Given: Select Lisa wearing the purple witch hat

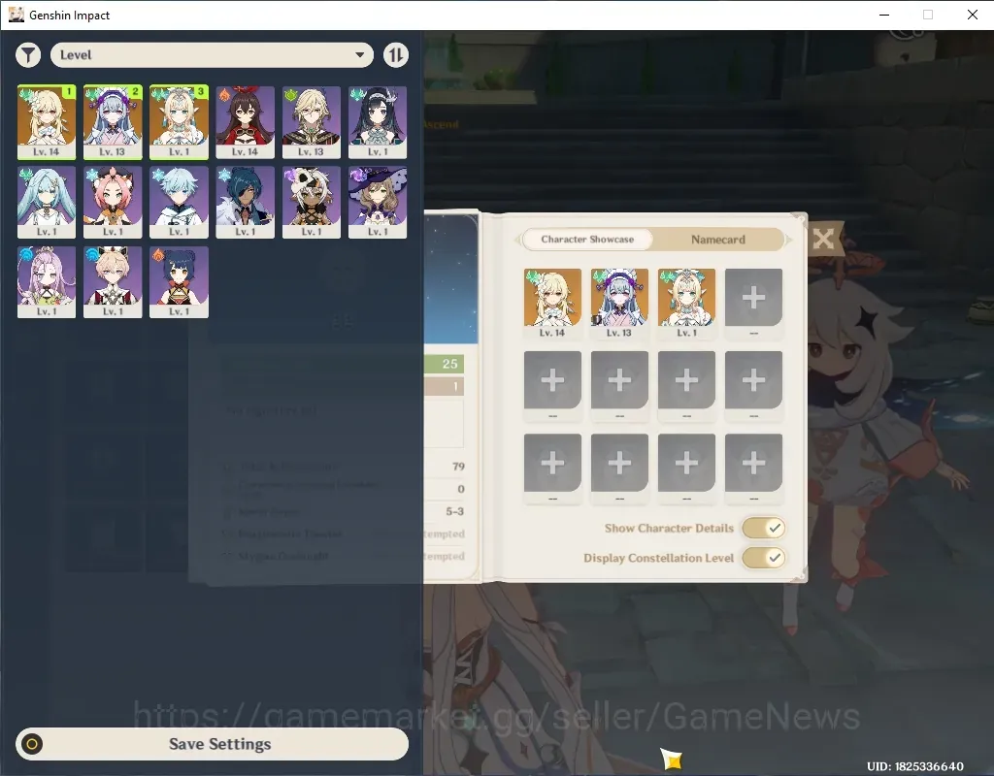Looking at the screenshot, I should (378, 202).
